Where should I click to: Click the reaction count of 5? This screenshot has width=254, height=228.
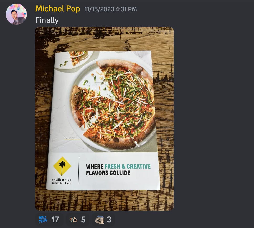(x=83, y=220)
